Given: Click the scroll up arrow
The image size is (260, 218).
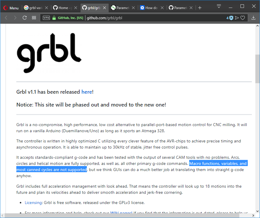Looking at the screenshot, I should (x=257, y=26).
